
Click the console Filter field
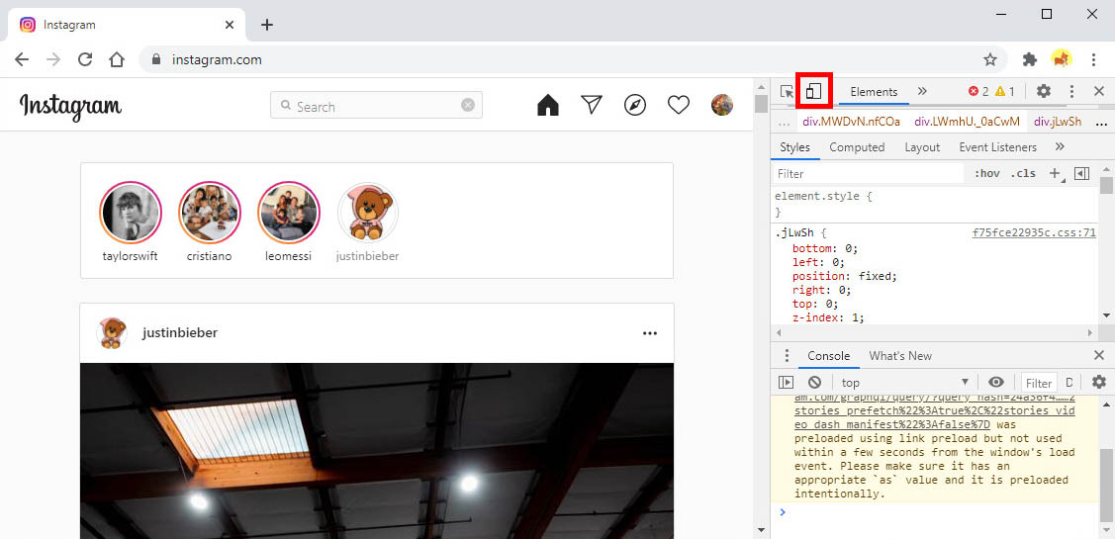click(1039, 383)
